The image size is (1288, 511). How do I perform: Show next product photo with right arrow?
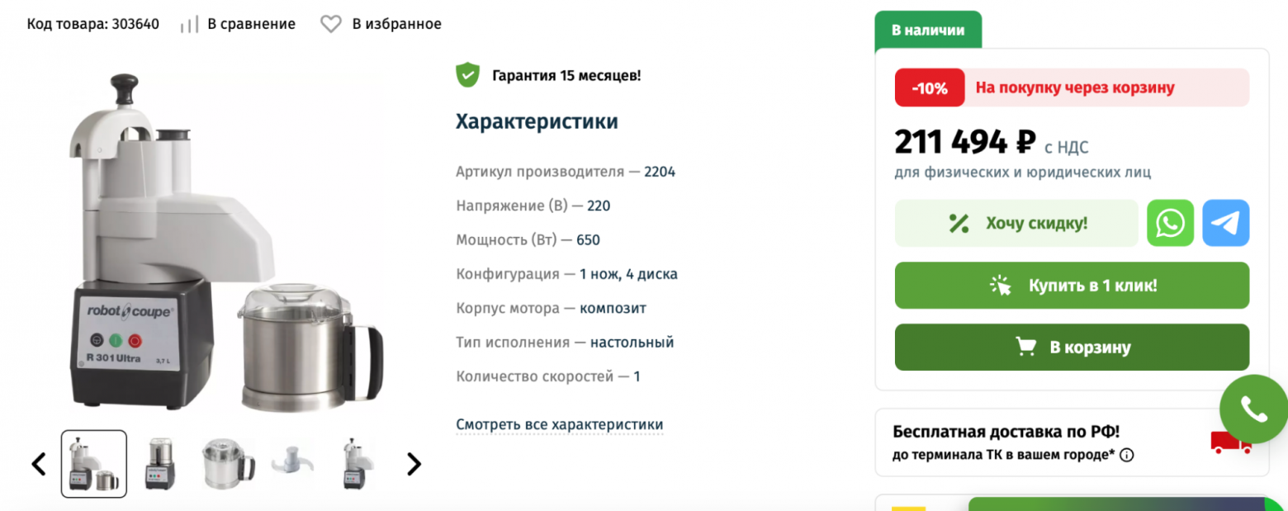413,463
